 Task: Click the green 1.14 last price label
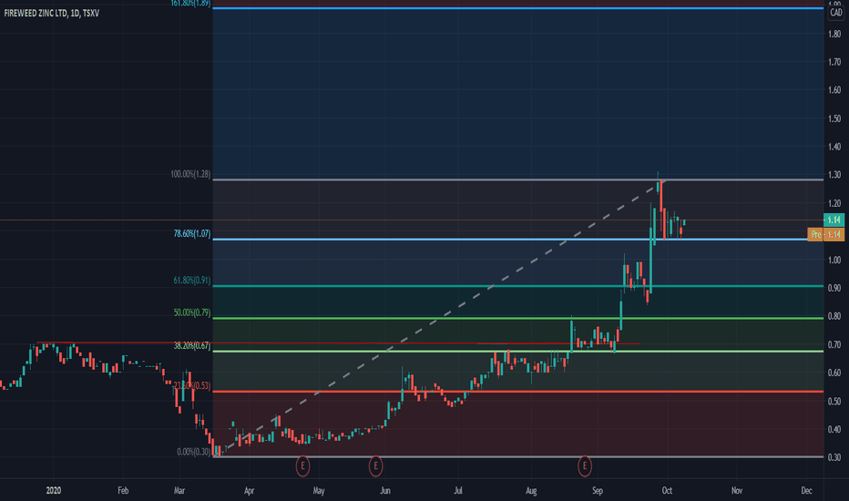[x=834, y=220]
